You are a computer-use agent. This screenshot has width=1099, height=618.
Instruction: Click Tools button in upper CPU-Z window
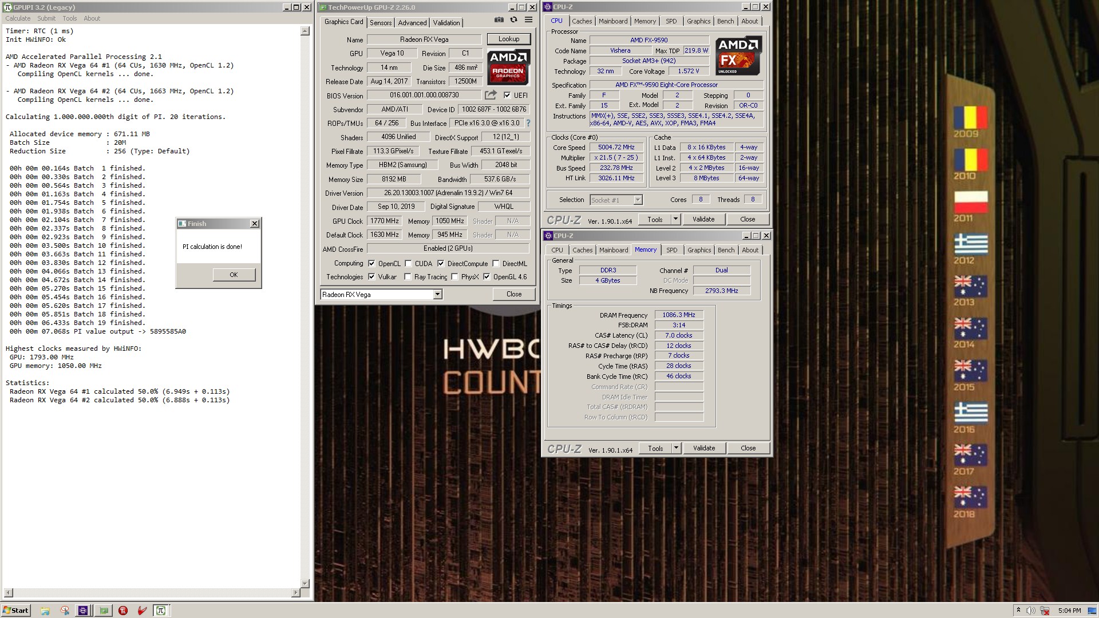[655, 219]
